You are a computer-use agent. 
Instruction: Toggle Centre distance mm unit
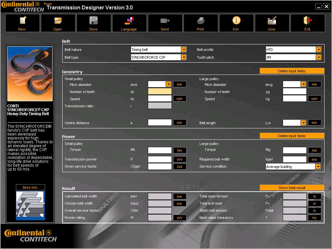pos(180,123)
